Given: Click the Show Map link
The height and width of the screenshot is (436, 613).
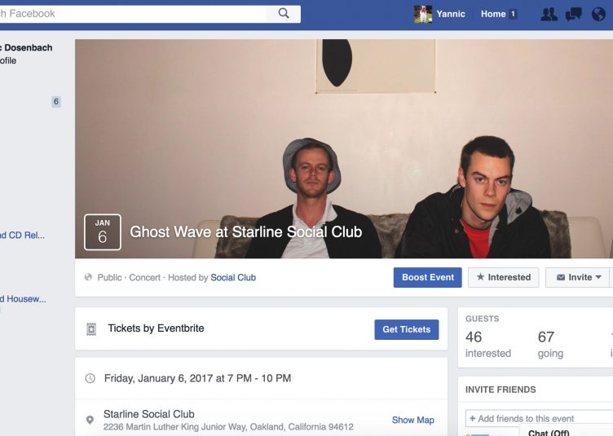Looking at the screenshot, I should tap(412, 420).
